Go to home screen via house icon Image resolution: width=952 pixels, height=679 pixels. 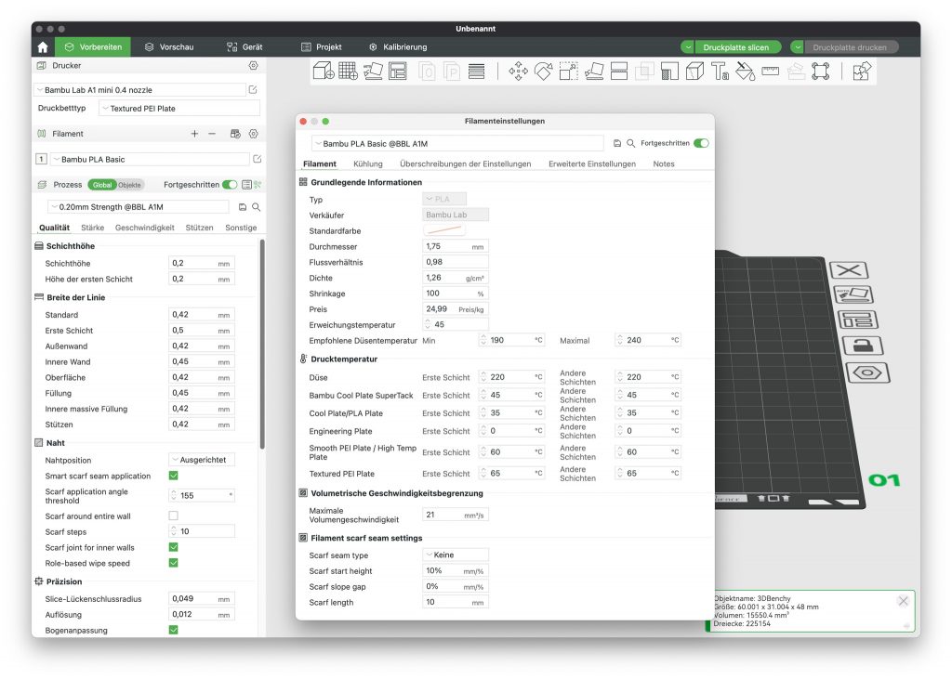pyautogui.click(x=43, y=46)
